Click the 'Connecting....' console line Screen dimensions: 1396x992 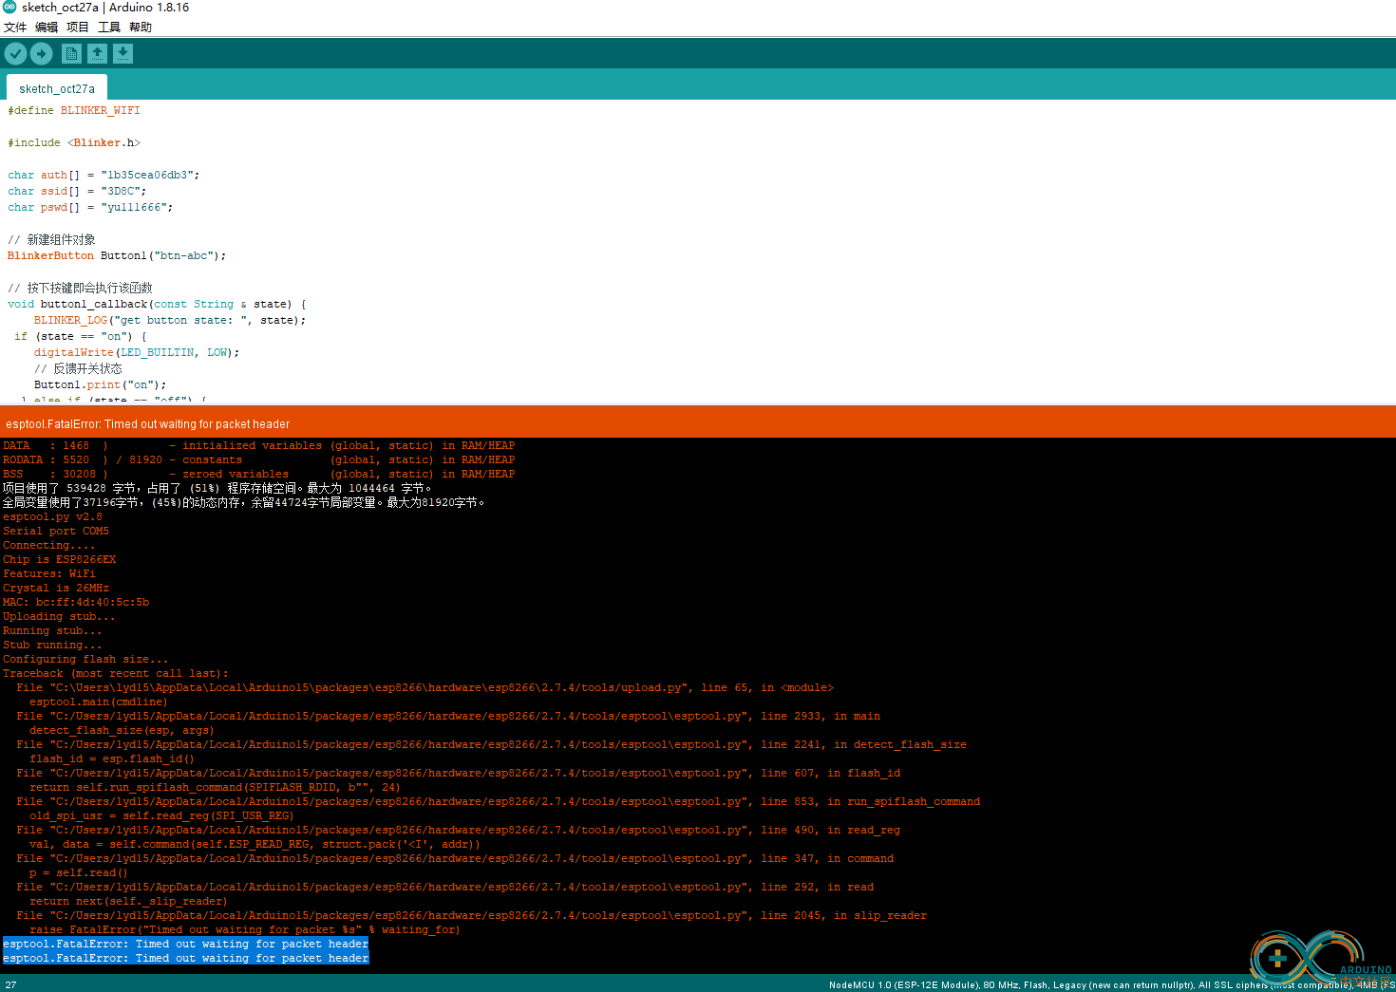[48, 545]
